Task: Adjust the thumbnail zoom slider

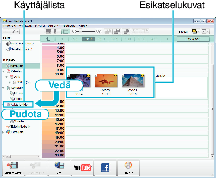Action: pyautogui.click(x=80, y=31)
